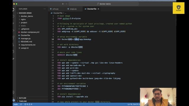Click the sync changes icon in status bar
Viewport: 189px width, 106px height.
point(21,104)
